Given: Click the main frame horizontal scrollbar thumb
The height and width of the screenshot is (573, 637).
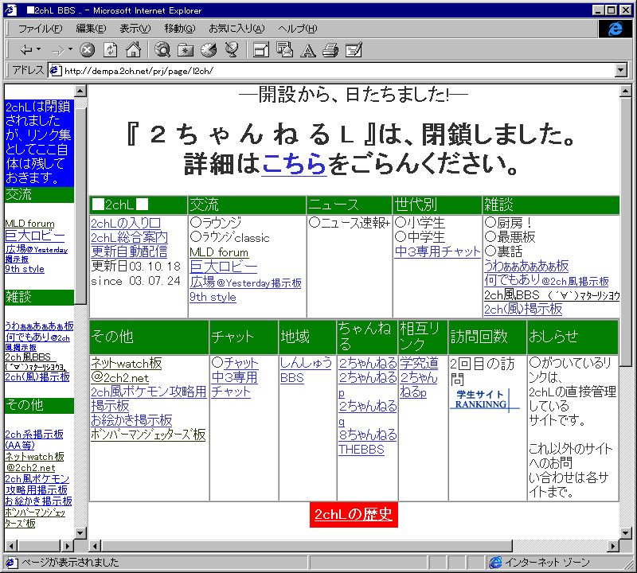Looking at the screenshot, I should [x=307, y=546].
